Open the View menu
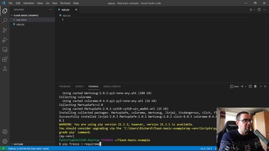This screenshot has height=151, width=269. (x=40, y=3)
